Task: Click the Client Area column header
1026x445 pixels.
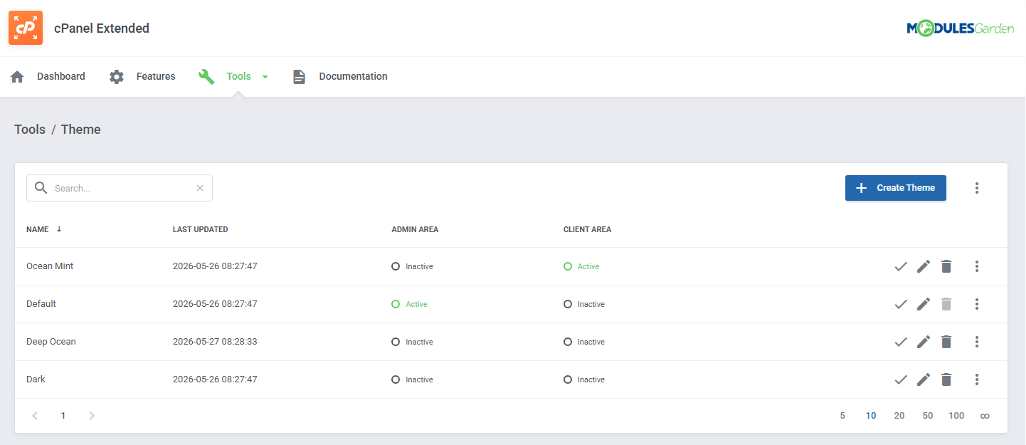Action: click(x=587, y=229)
